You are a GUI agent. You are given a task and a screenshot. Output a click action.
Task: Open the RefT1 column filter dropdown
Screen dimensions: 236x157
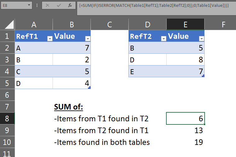point(49,38)
